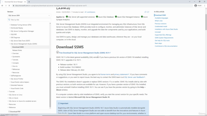Click the Download PDF icon
Screen dimensions: 207x116
9,111
